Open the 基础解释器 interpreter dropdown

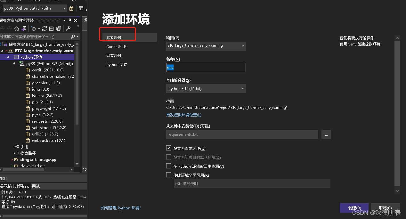[206, 88]
